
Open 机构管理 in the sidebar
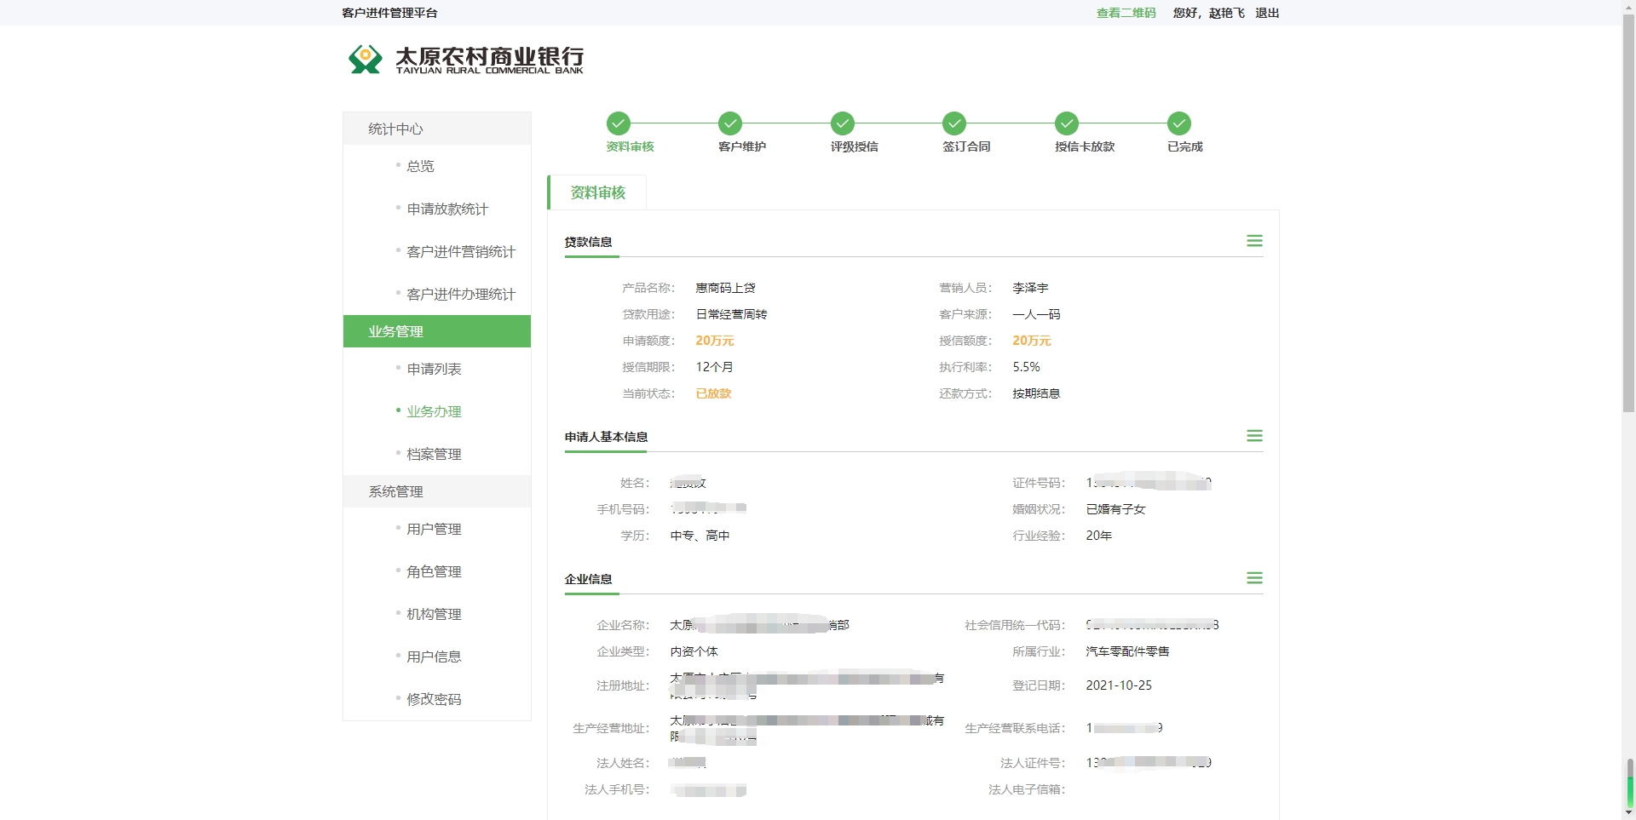pos(434,614)
